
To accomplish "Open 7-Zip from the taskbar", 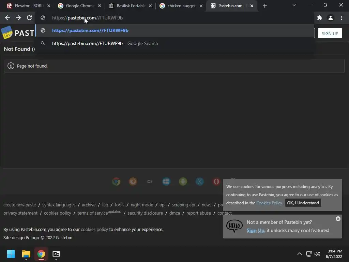I will [x=56, y=254].
